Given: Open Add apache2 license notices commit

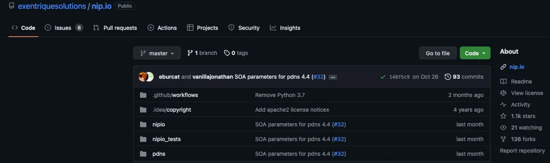Looking at the screenshot, I should [292, 110].
